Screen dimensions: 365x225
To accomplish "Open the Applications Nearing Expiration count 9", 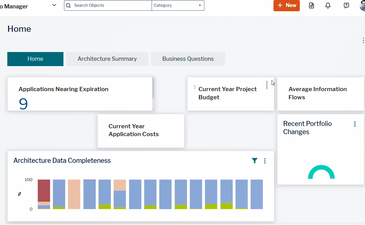I will point(23,104).
